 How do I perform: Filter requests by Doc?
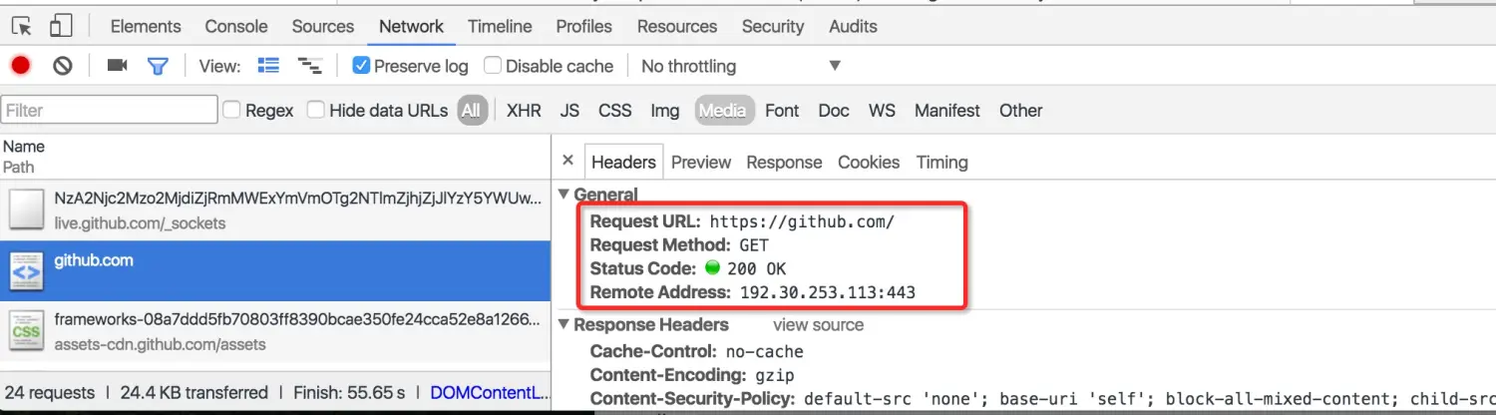click(834, 110)
